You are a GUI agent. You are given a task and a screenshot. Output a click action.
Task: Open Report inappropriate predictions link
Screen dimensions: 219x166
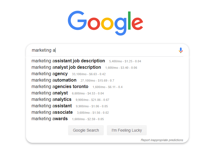(162, 140)
